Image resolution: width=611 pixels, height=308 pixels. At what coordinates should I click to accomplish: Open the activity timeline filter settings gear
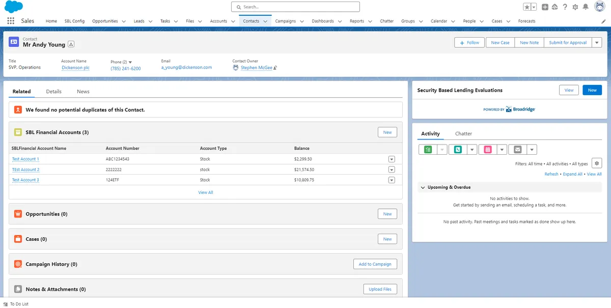597,163
